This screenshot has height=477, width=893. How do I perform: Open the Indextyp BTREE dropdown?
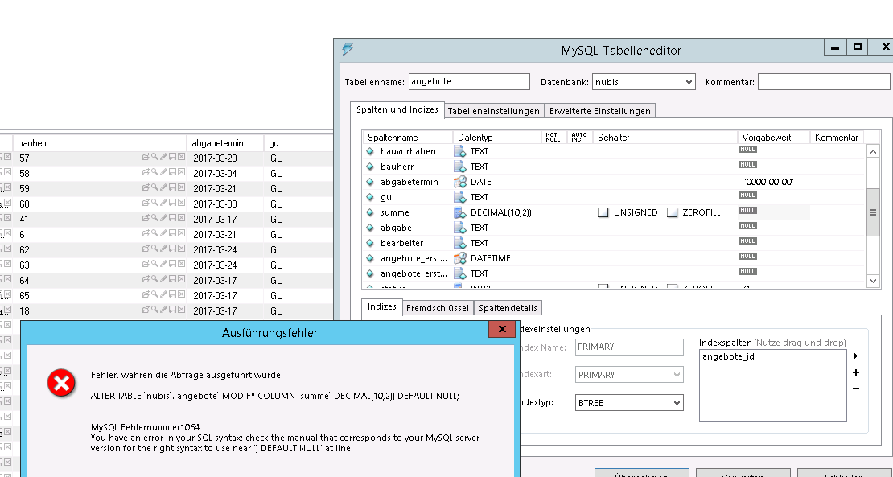click(629, 402)
